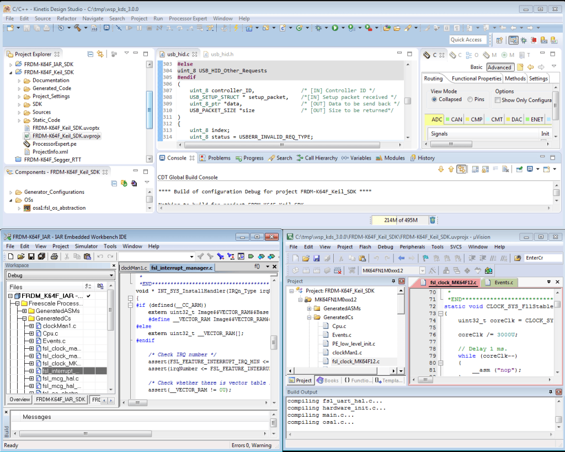The image size is (565, 452).
Task: Click the blue Save floppy icon in uVision
Action: 316,258
